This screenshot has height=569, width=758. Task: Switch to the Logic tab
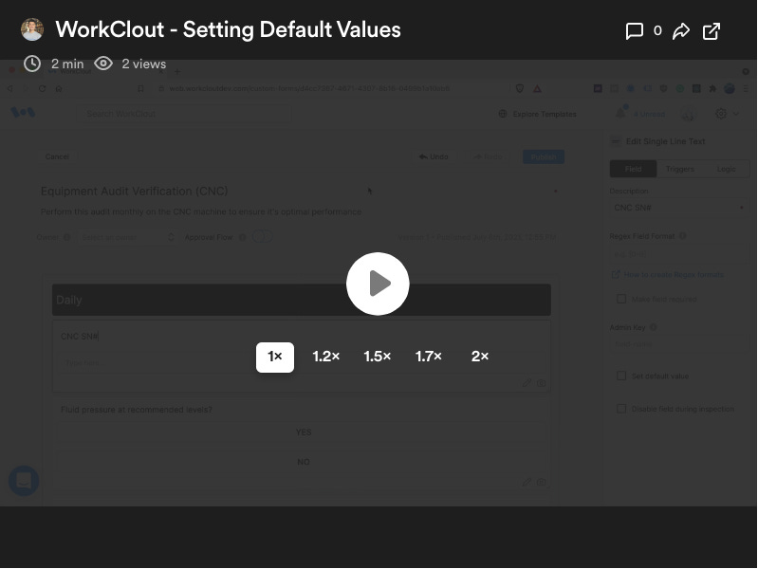726,169
